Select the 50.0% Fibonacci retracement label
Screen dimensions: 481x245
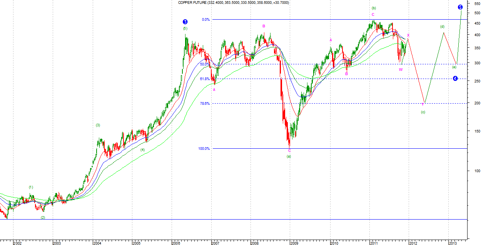(x=205, y=64)
